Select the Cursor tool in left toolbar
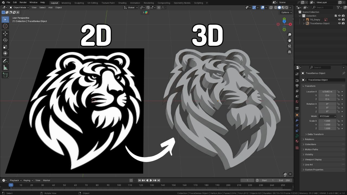 coord(5,26)
